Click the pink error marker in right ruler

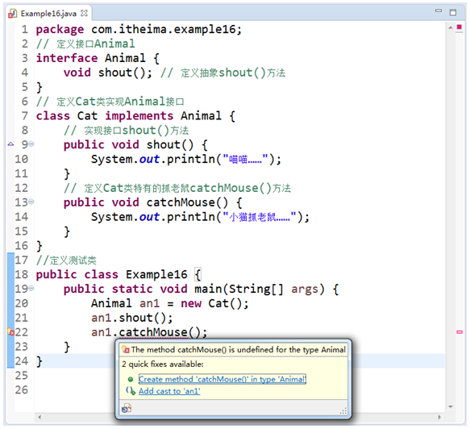coord(460,332)
